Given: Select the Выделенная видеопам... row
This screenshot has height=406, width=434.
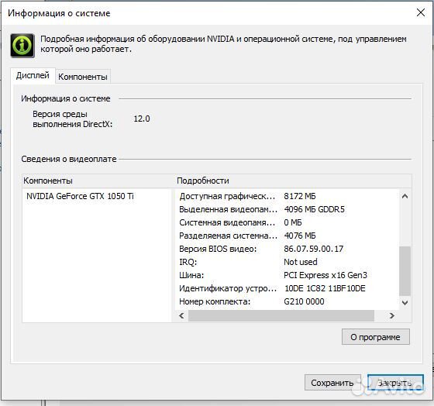Looking at the screenshot, I should coord(288,209).
